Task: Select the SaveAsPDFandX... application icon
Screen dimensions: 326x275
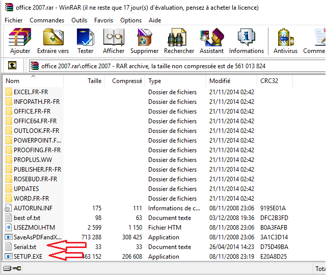Action: pyautogui.click(x=9, y=237)
